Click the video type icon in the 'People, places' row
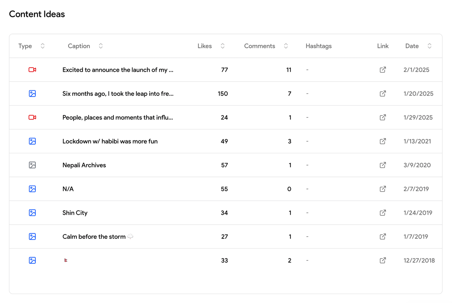This screenshot has width=452, height=303. 32,117
